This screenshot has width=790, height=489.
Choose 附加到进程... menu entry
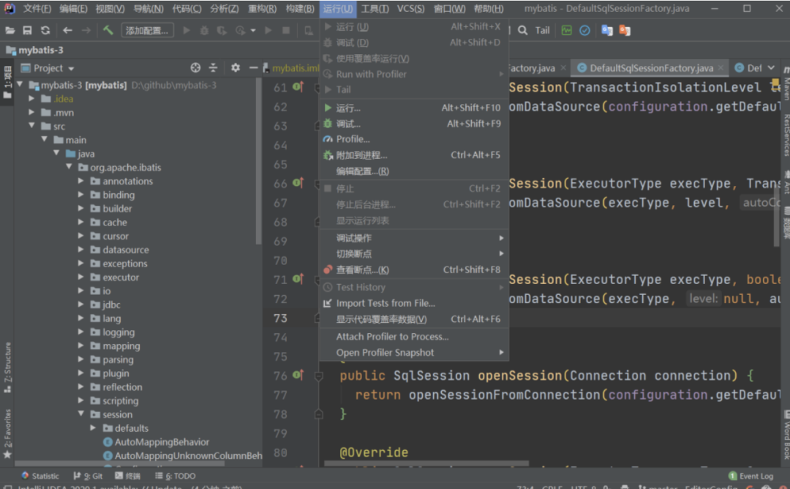(414, 155)
